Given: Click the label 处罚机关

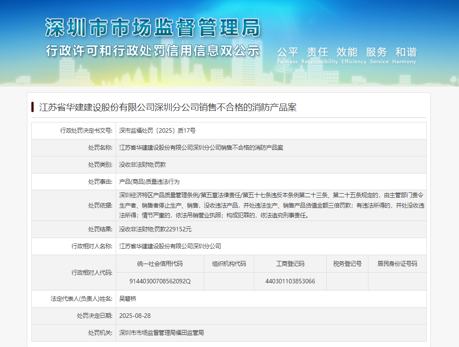Looking at the screenshot, I should (100, 333).
